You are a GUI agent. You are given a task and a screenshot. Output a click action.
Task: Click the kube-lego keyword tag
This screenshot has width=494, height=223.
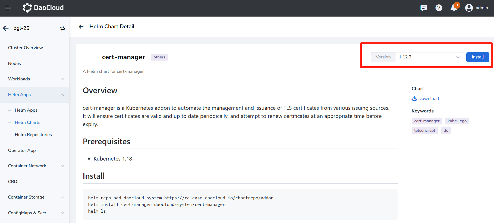457,121
